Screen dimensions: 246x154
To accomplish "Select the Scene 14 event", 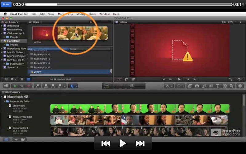I will (13, 67).
